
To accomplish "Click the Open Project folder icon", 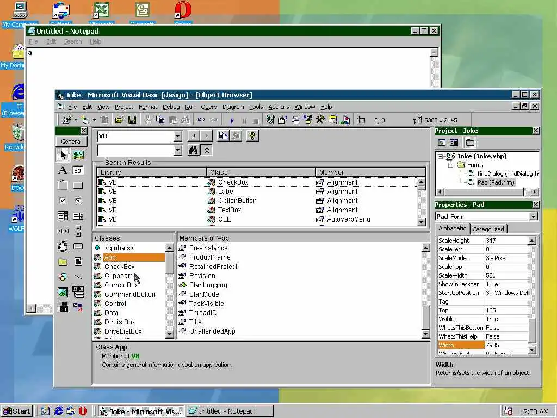I will pos(119,120).
